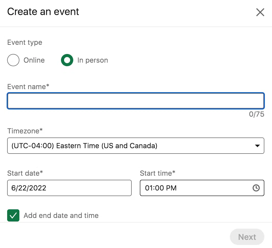Screen dimensions: 272x248
Task: Click the "Online" label text
Action: click(34, 60)
